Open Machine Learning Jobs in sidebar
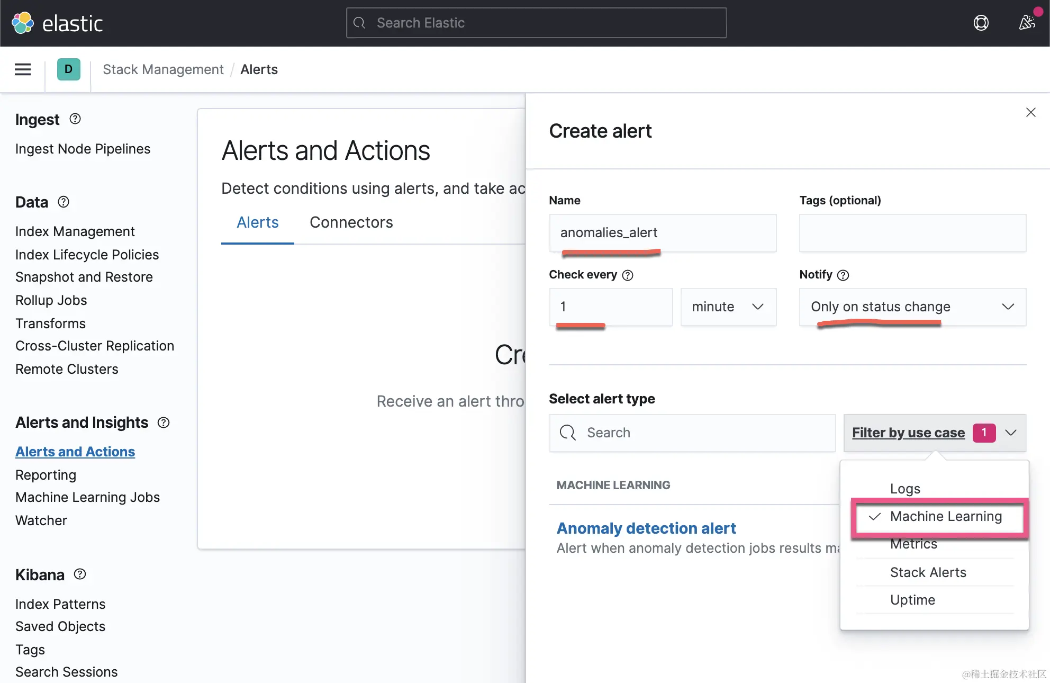Image resolution: width=1050 pixels, height=683 pixels. [x=87, y=497]
